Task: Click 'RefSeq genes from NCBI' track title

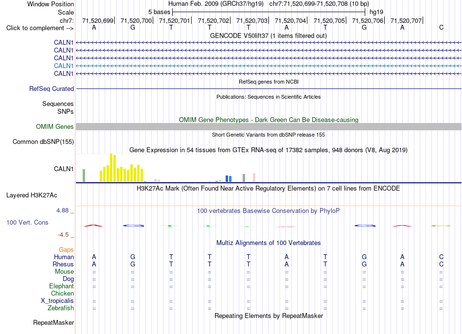Action: tap(268, 82)
